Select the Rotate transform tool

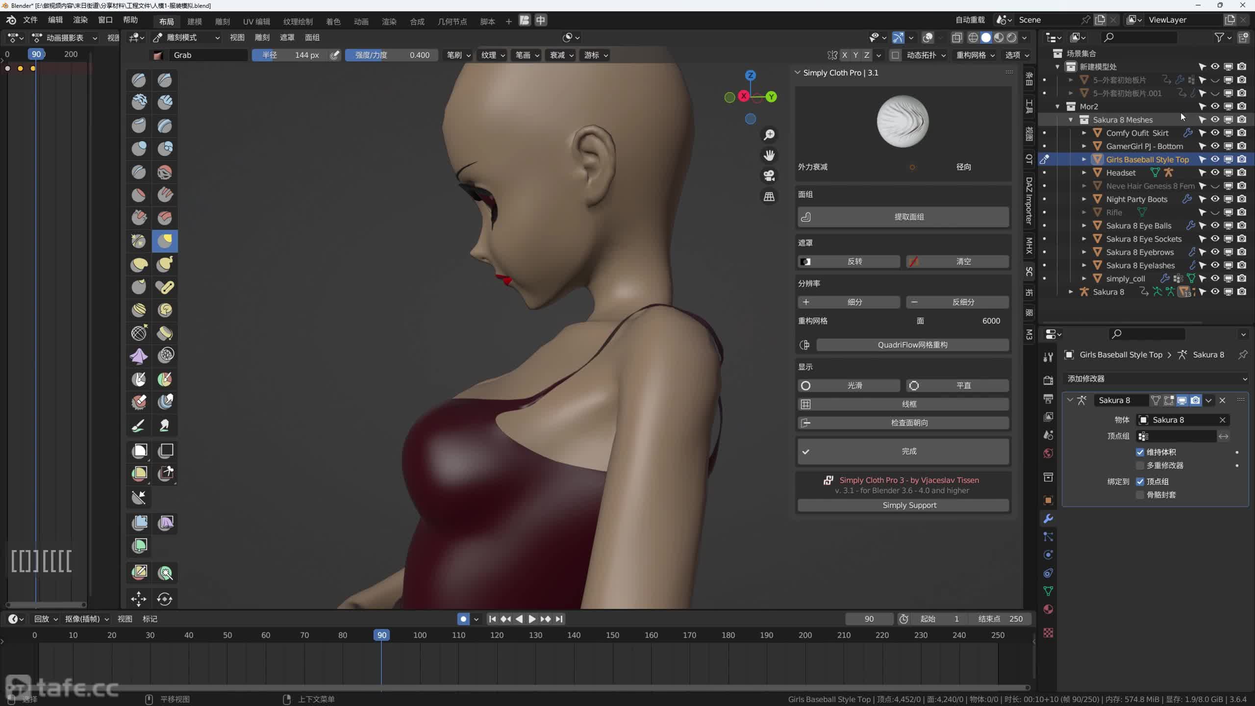(165, 599)
